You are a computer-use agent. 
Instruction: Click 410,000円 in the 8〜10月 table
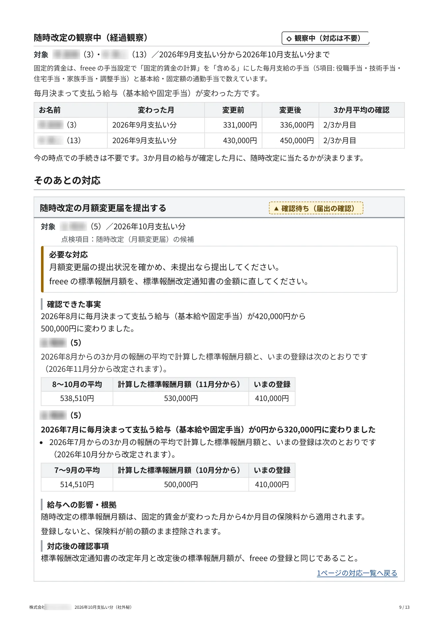point(272,398)
